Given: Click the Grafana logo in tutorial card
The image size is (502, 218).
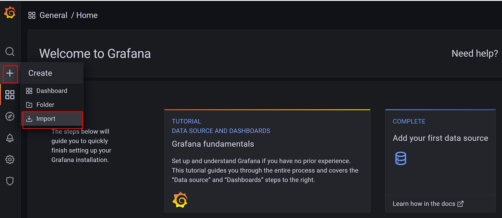Looking at the screenshot, I should coord(180,200).
